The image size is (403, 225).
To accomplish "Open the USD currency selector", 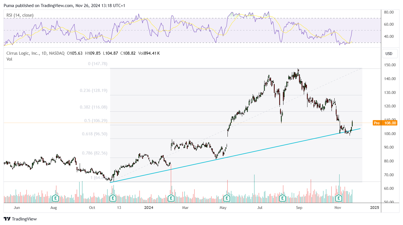I will click(389, 54).
